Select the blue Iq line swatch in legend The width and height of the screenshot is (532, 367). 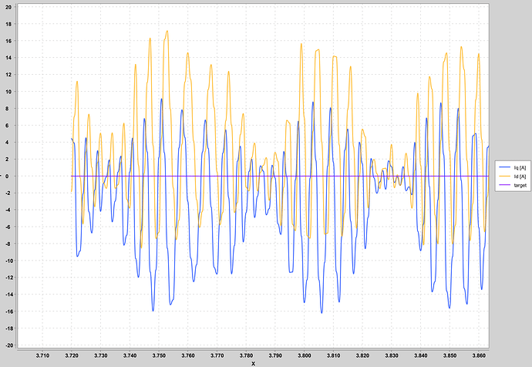(x=505, y=167)
